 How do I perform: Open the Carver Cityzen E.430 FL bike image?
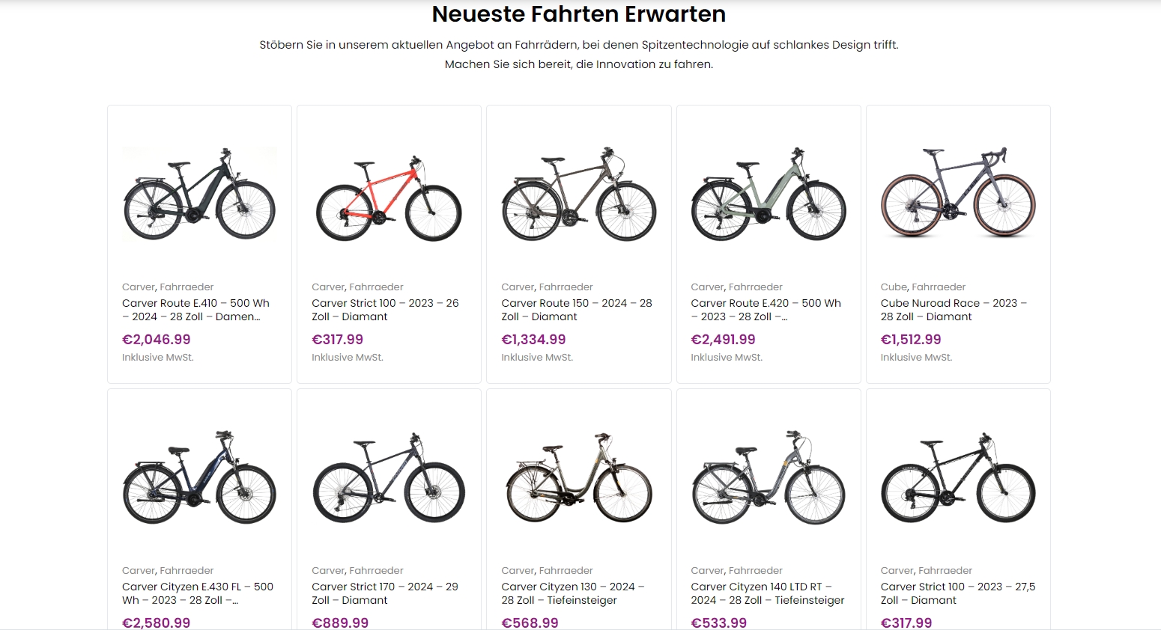(199, 477)
